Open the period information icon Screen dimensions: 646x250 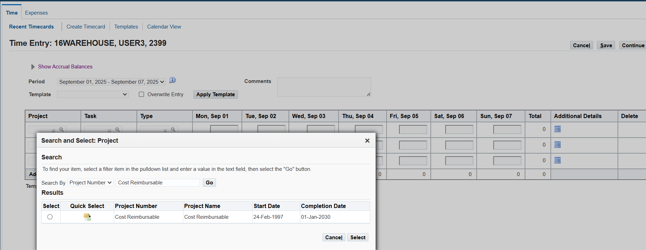pos(172,81)
